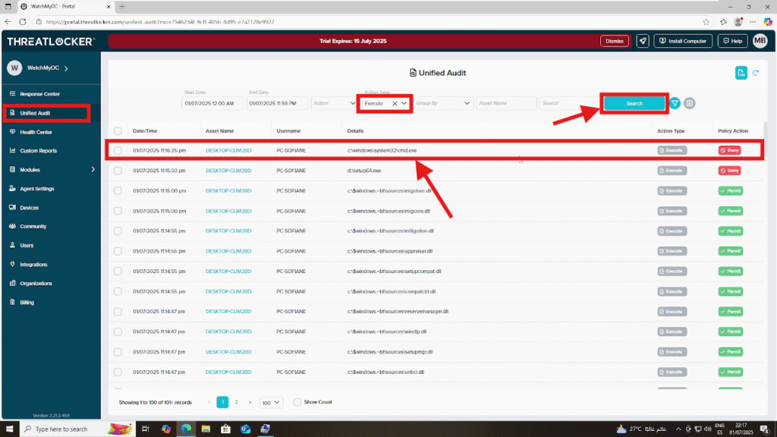This screenshot has height=437, width=777.
Task: Click the Start Date field
Action: pos(212,103)
